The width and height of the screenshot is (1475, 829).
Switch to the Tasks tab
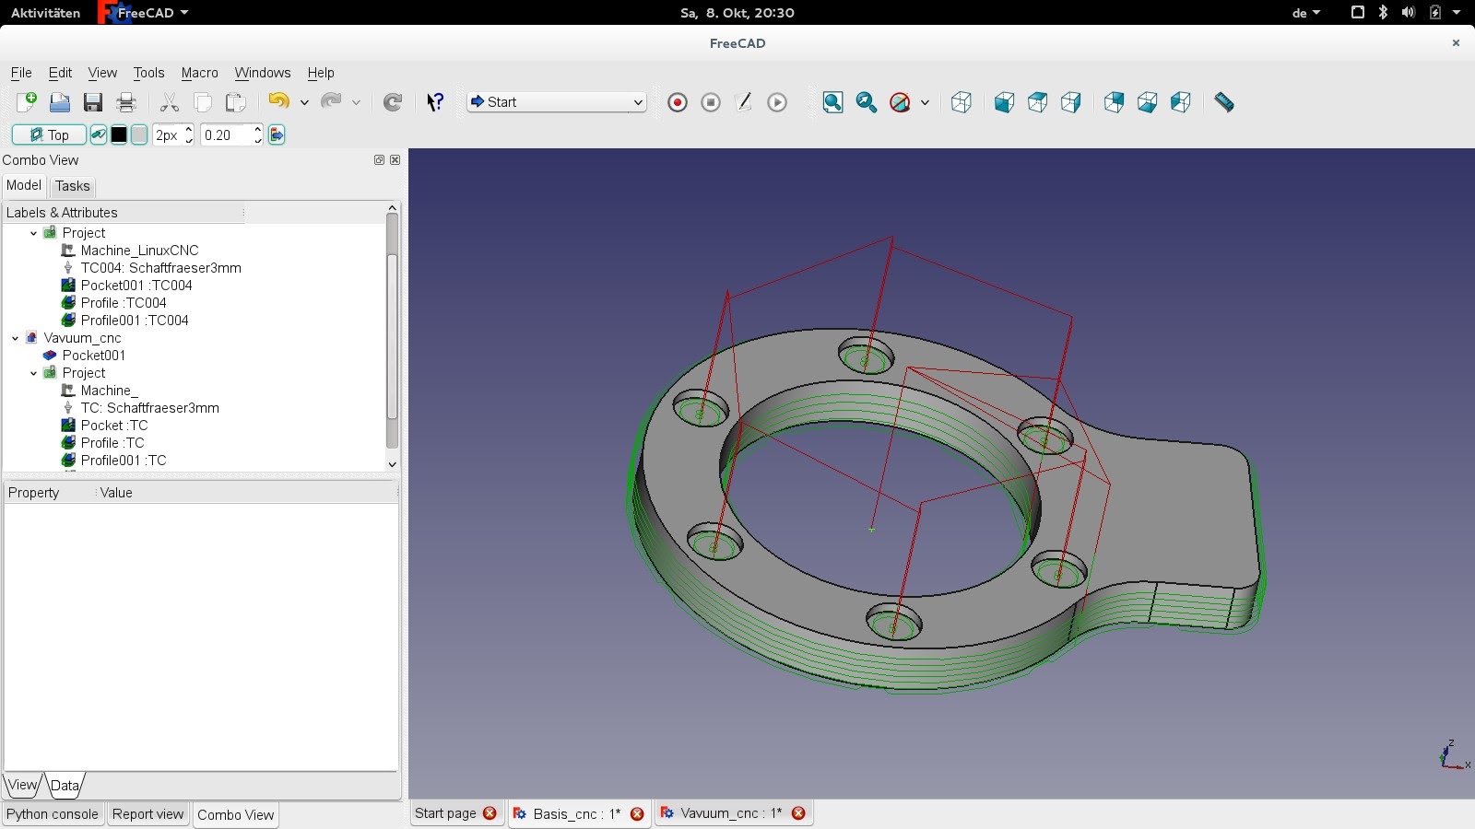click(x=72, y=186)
